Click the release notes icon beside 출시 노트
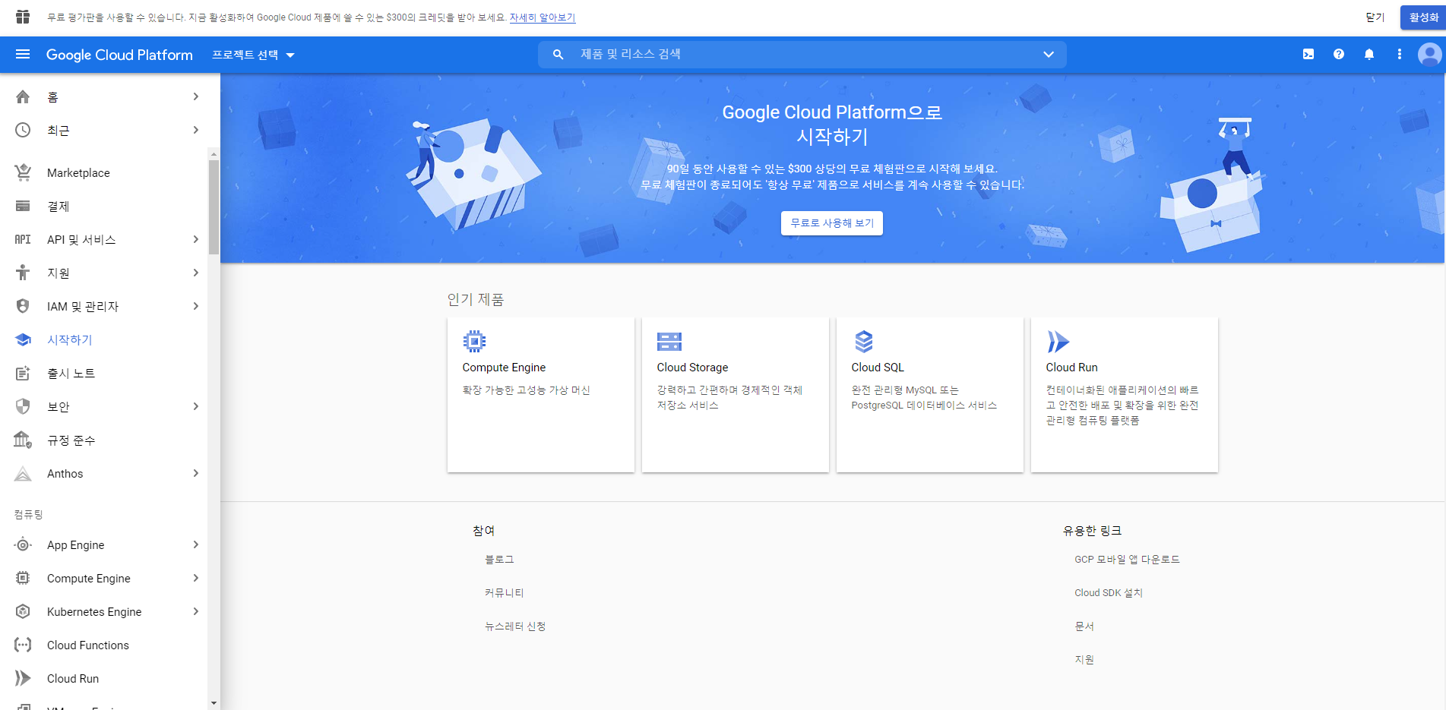1446x710 pixels. click(x=23, y=374)
